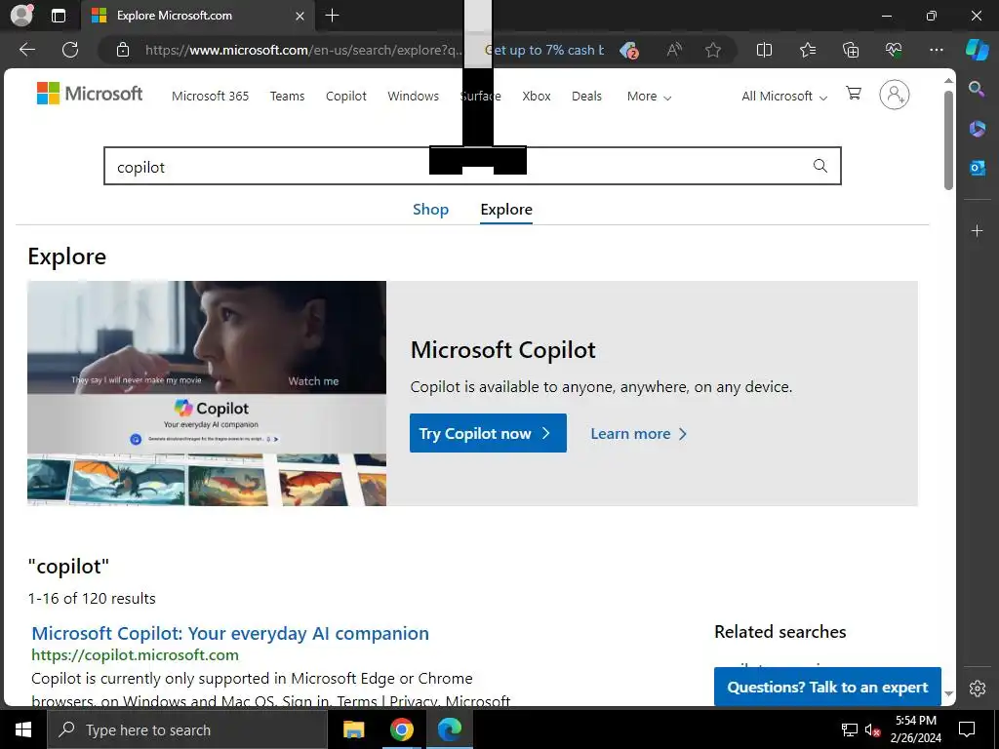Click the taskbar search box
The width and height of the screenshot is (999, 749).
point(187,729)
